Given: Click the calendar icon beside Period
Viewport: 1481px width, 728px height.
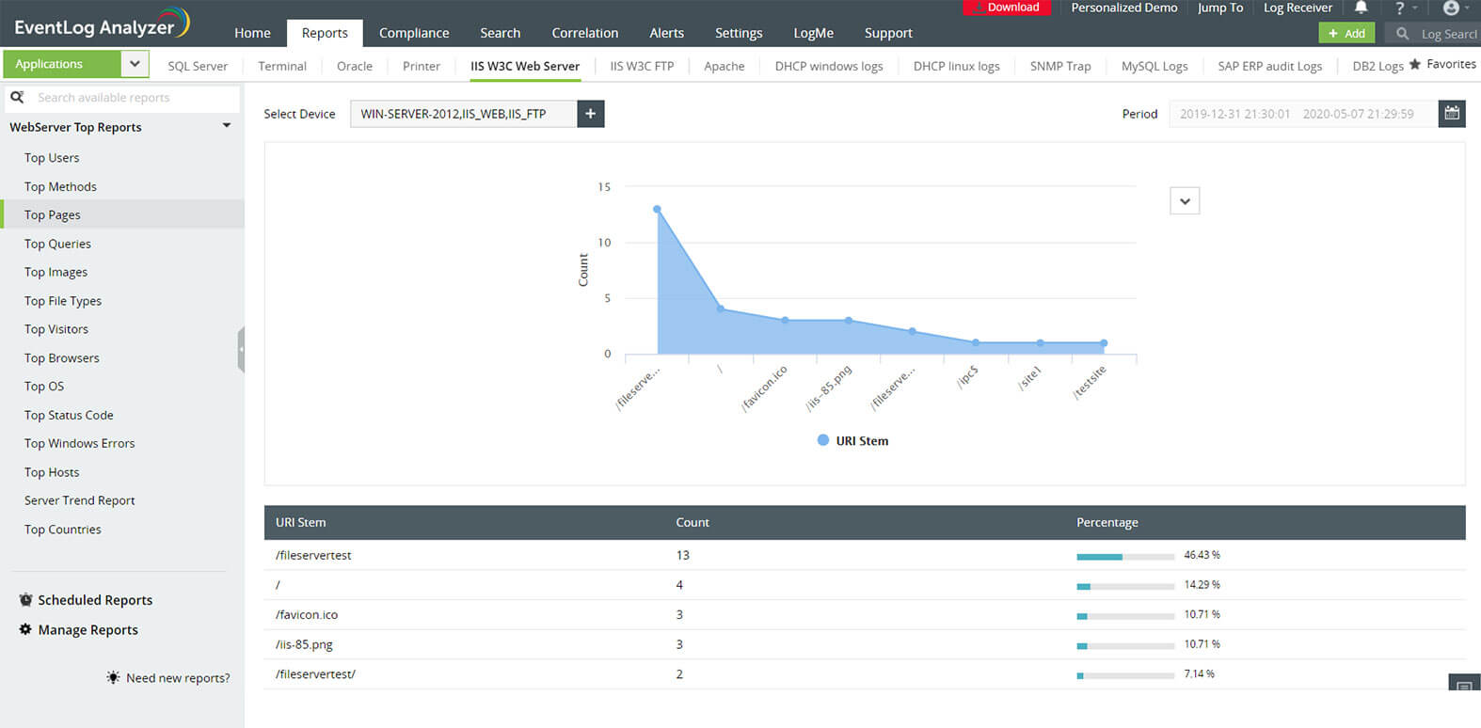Looking at the screenshot, I should pos(1452,114).
